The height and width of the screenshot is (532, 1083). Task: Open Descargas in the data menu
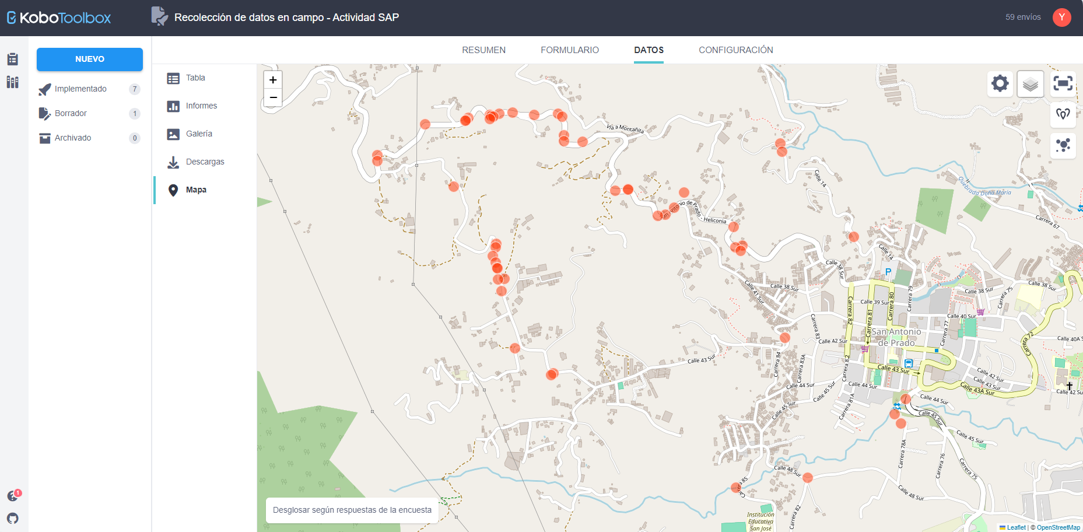pos(205,162)
